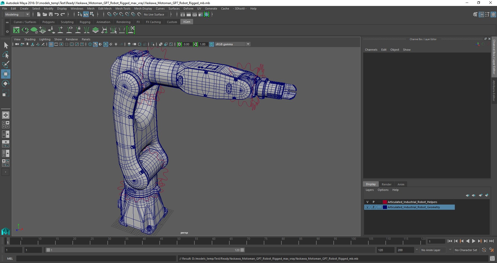Switch to the Polygons shelf tab

(x=48, y=22)
